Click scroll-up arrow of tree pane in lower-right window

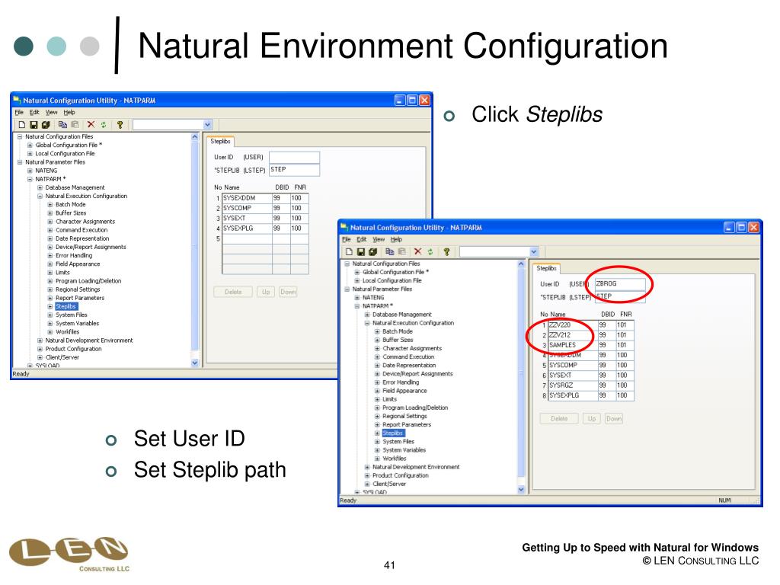click(521, 264)
